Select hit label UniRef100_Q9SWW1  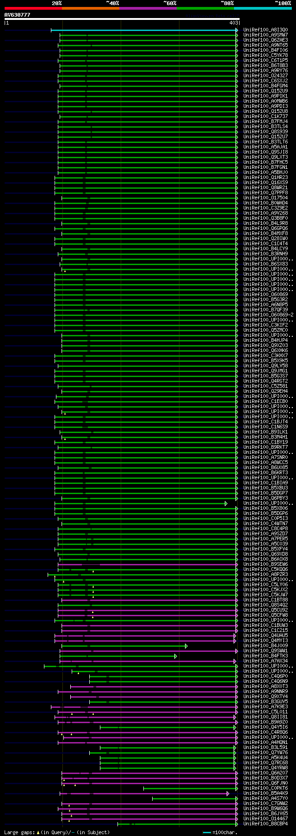265,651
